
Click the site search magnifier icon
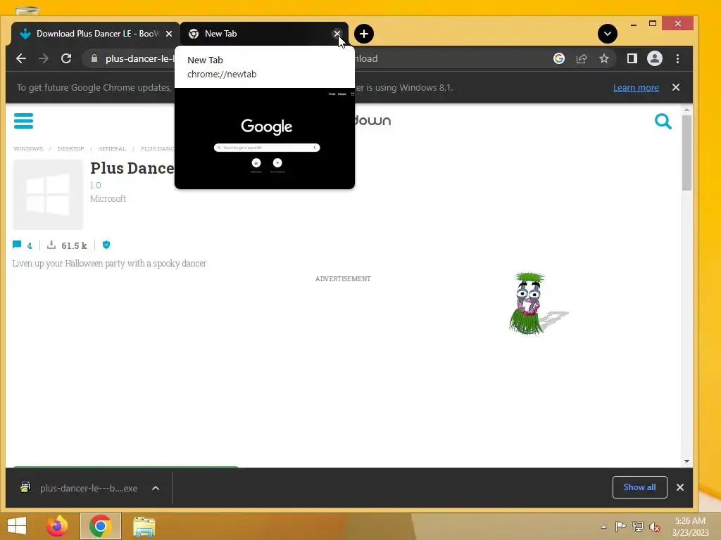(663, 121)
